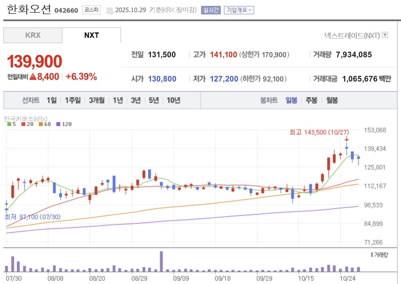This screenshot has height=284, width=401.
Task: Click the 넥스트레이드(NXT) label
Action: (352, 35)
